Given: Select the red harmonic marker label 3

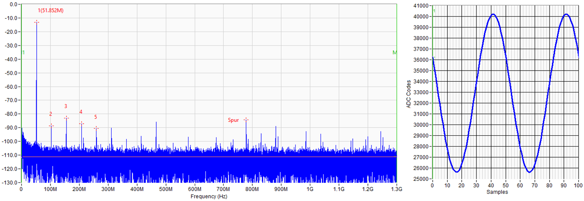Looking at the screenshot, I should 66,106.
